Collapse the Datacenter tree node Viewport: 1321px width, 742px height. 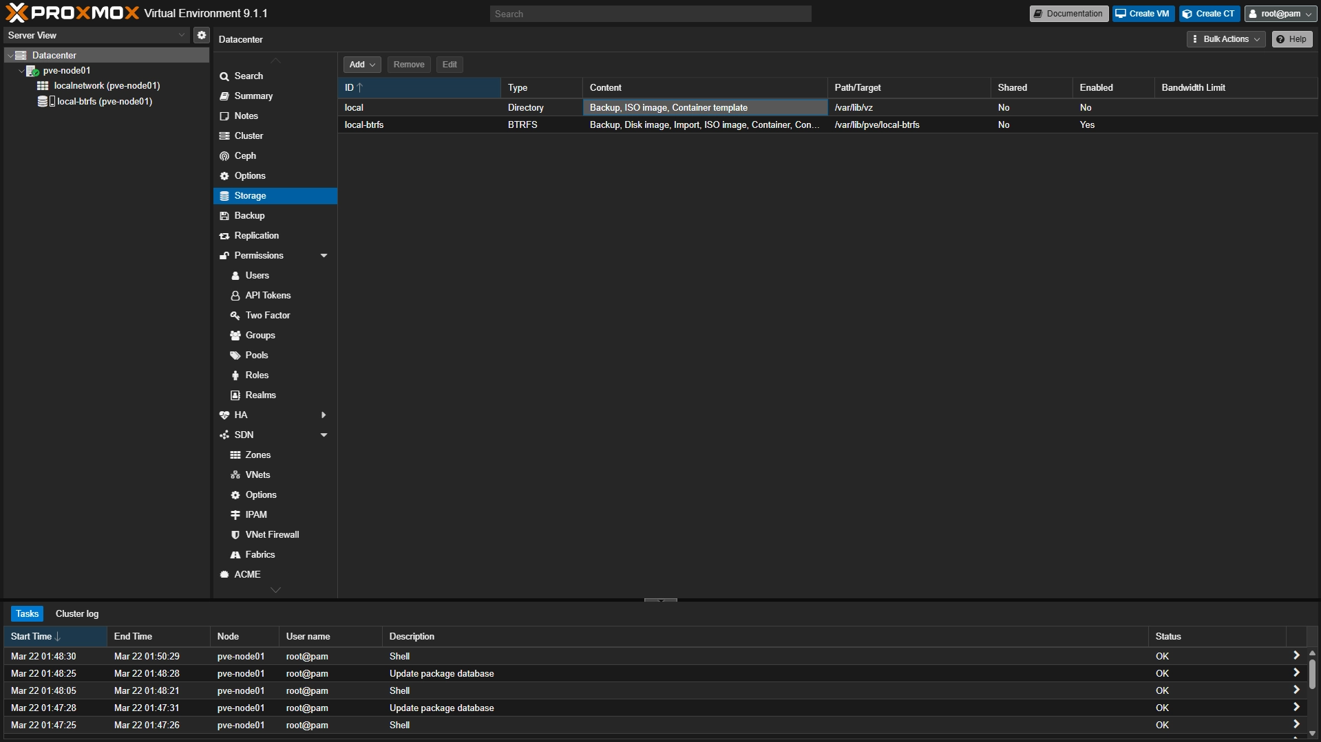pyautogui.click(x=10, y=56)
